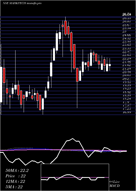Select the Price : 22 readout
This screenshot has width=136, height=191.
(x=16, y=176)
